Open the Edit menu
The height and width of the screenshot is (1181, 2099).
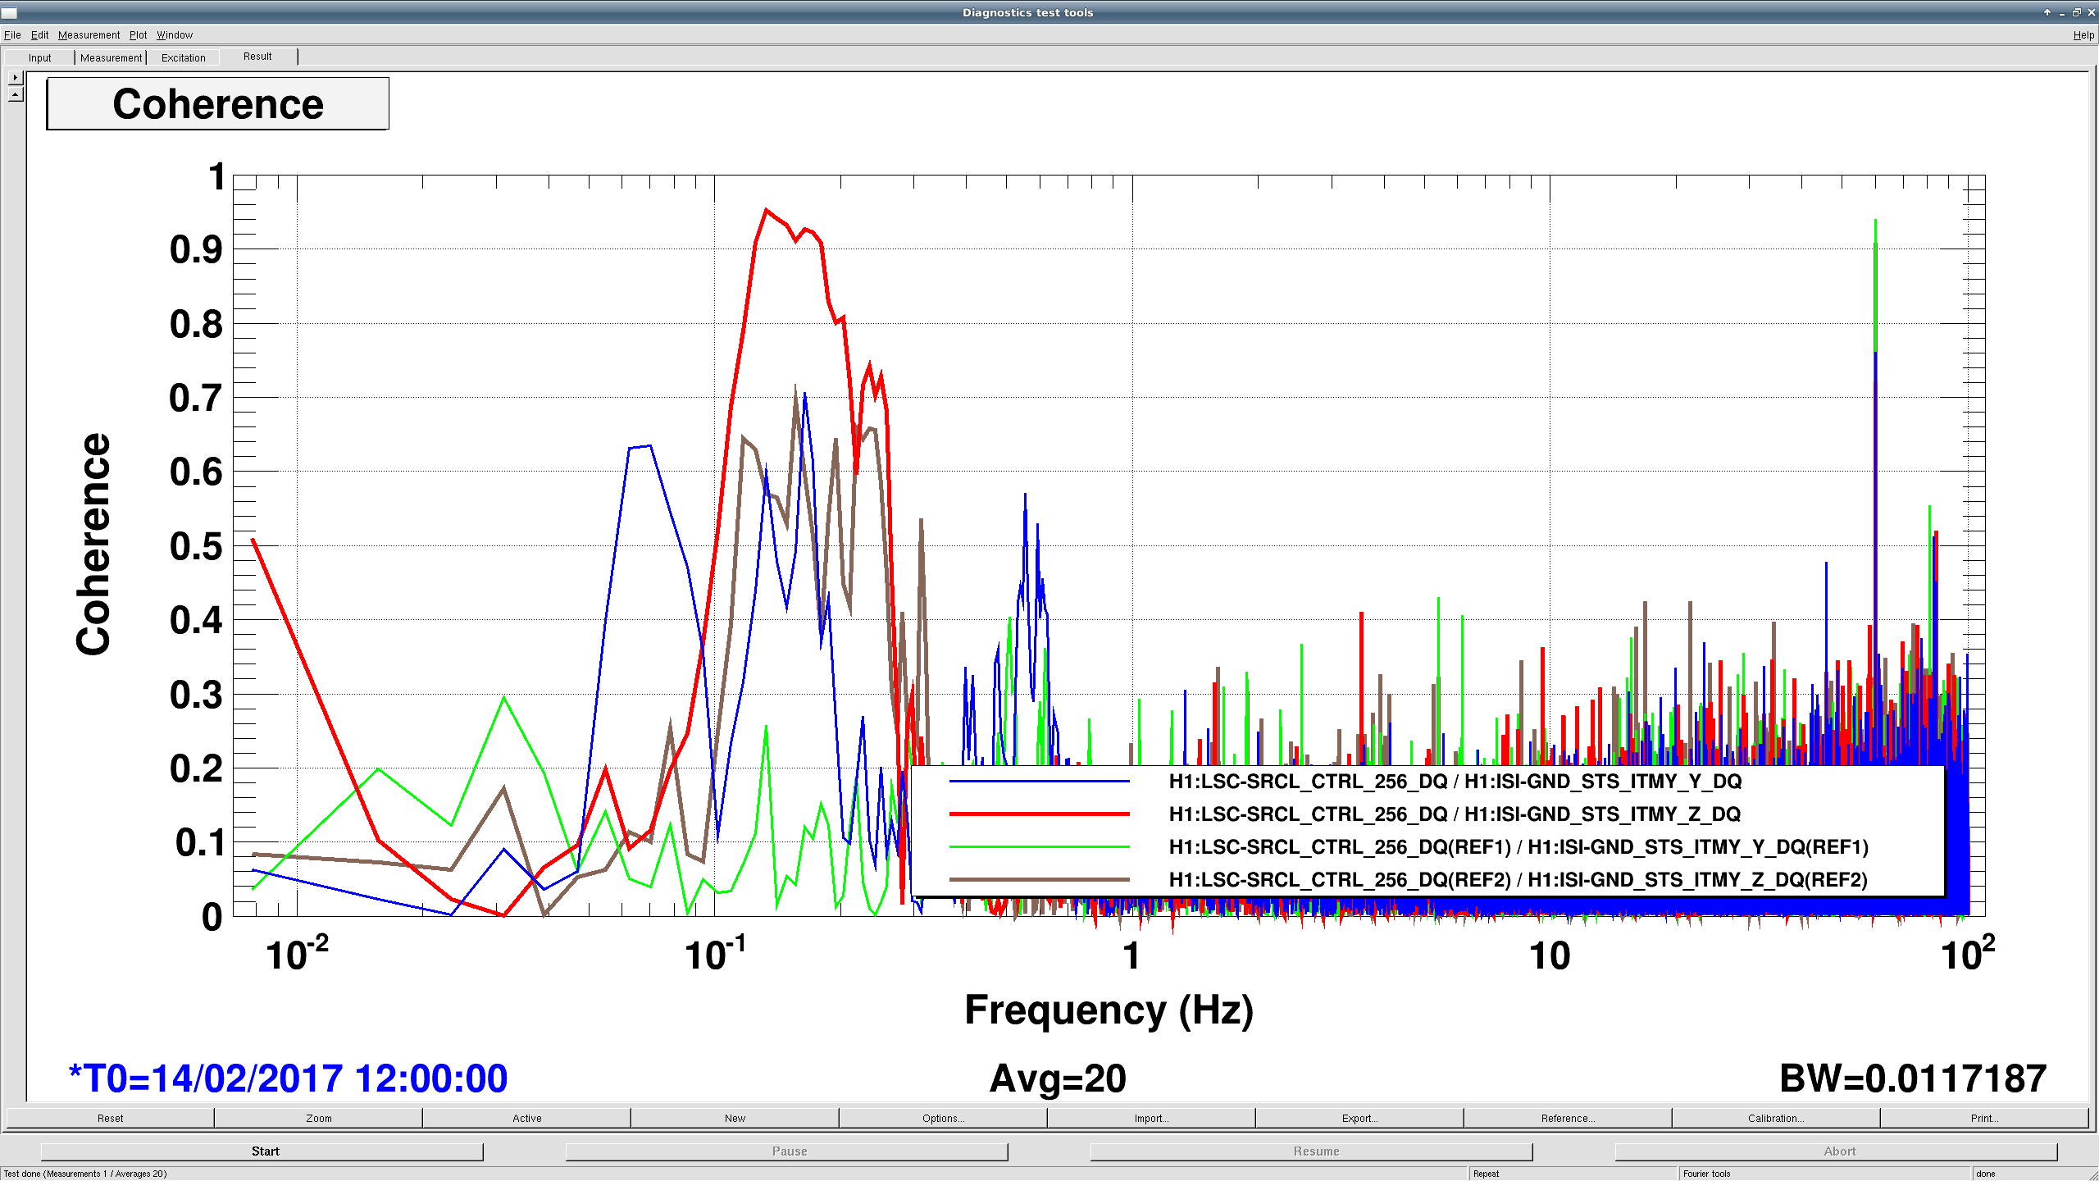point(39,35)
